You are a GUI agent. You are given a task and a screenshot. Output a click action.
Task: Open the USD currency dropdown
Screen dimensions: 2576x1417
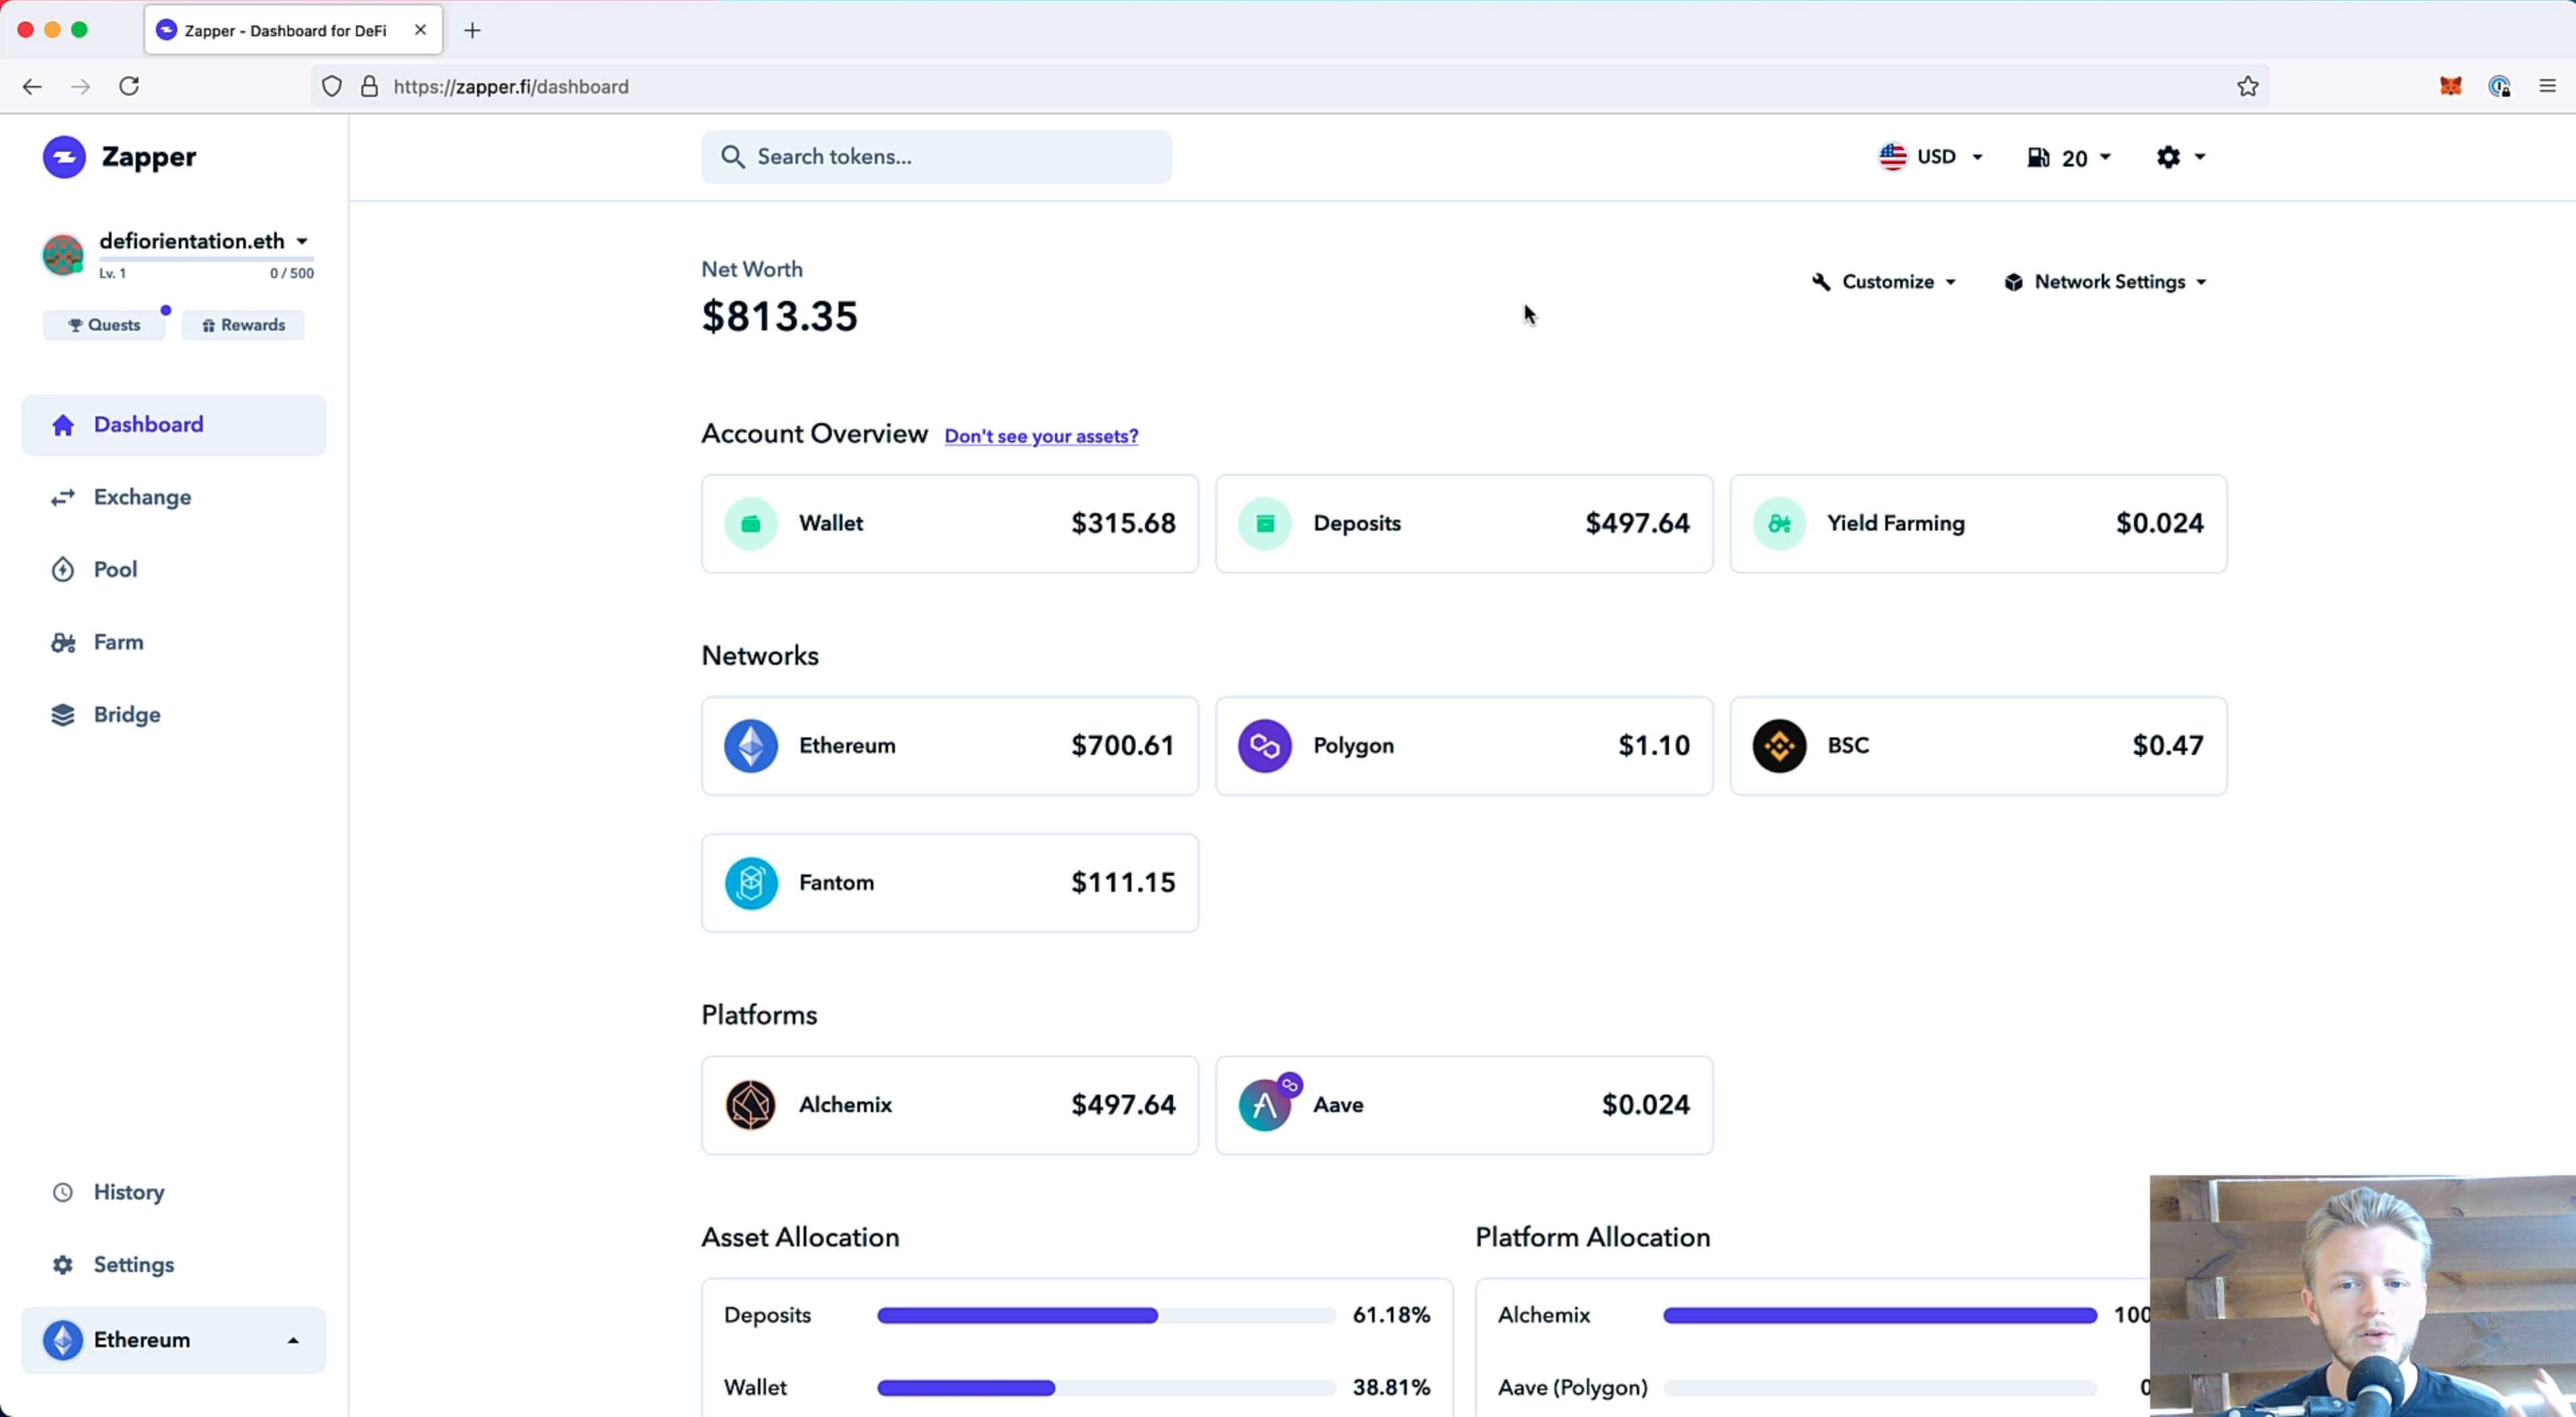click(1931, 157)
